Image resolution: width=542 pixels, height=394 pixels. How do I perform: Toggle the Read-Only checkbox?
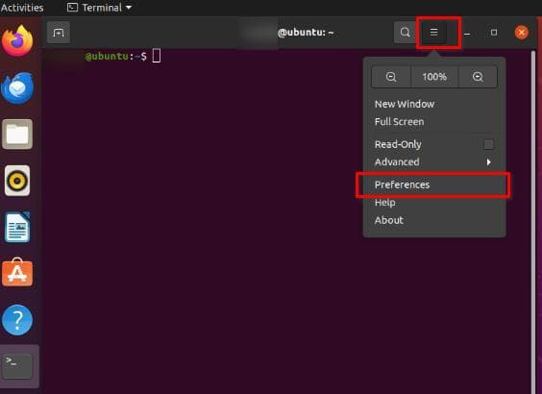tap(488, 144)
